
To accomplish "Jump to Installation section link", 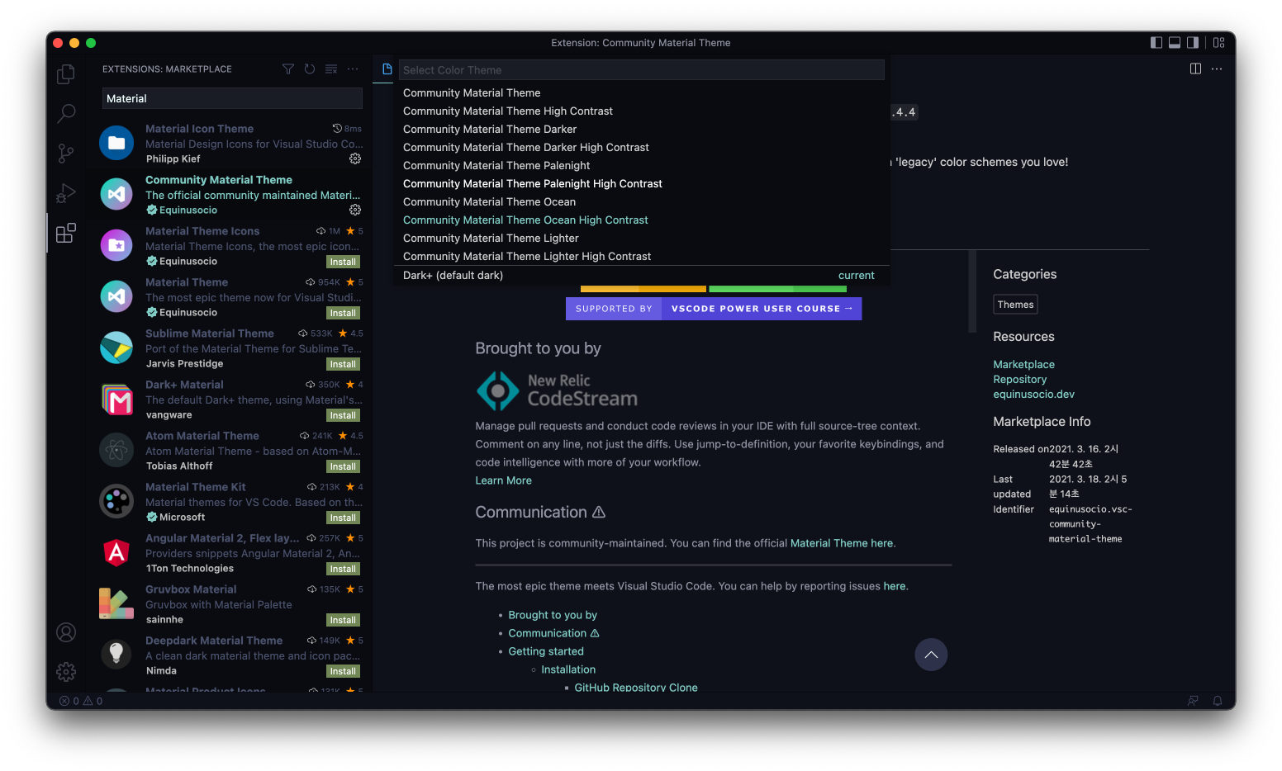I will pos(568,669).
